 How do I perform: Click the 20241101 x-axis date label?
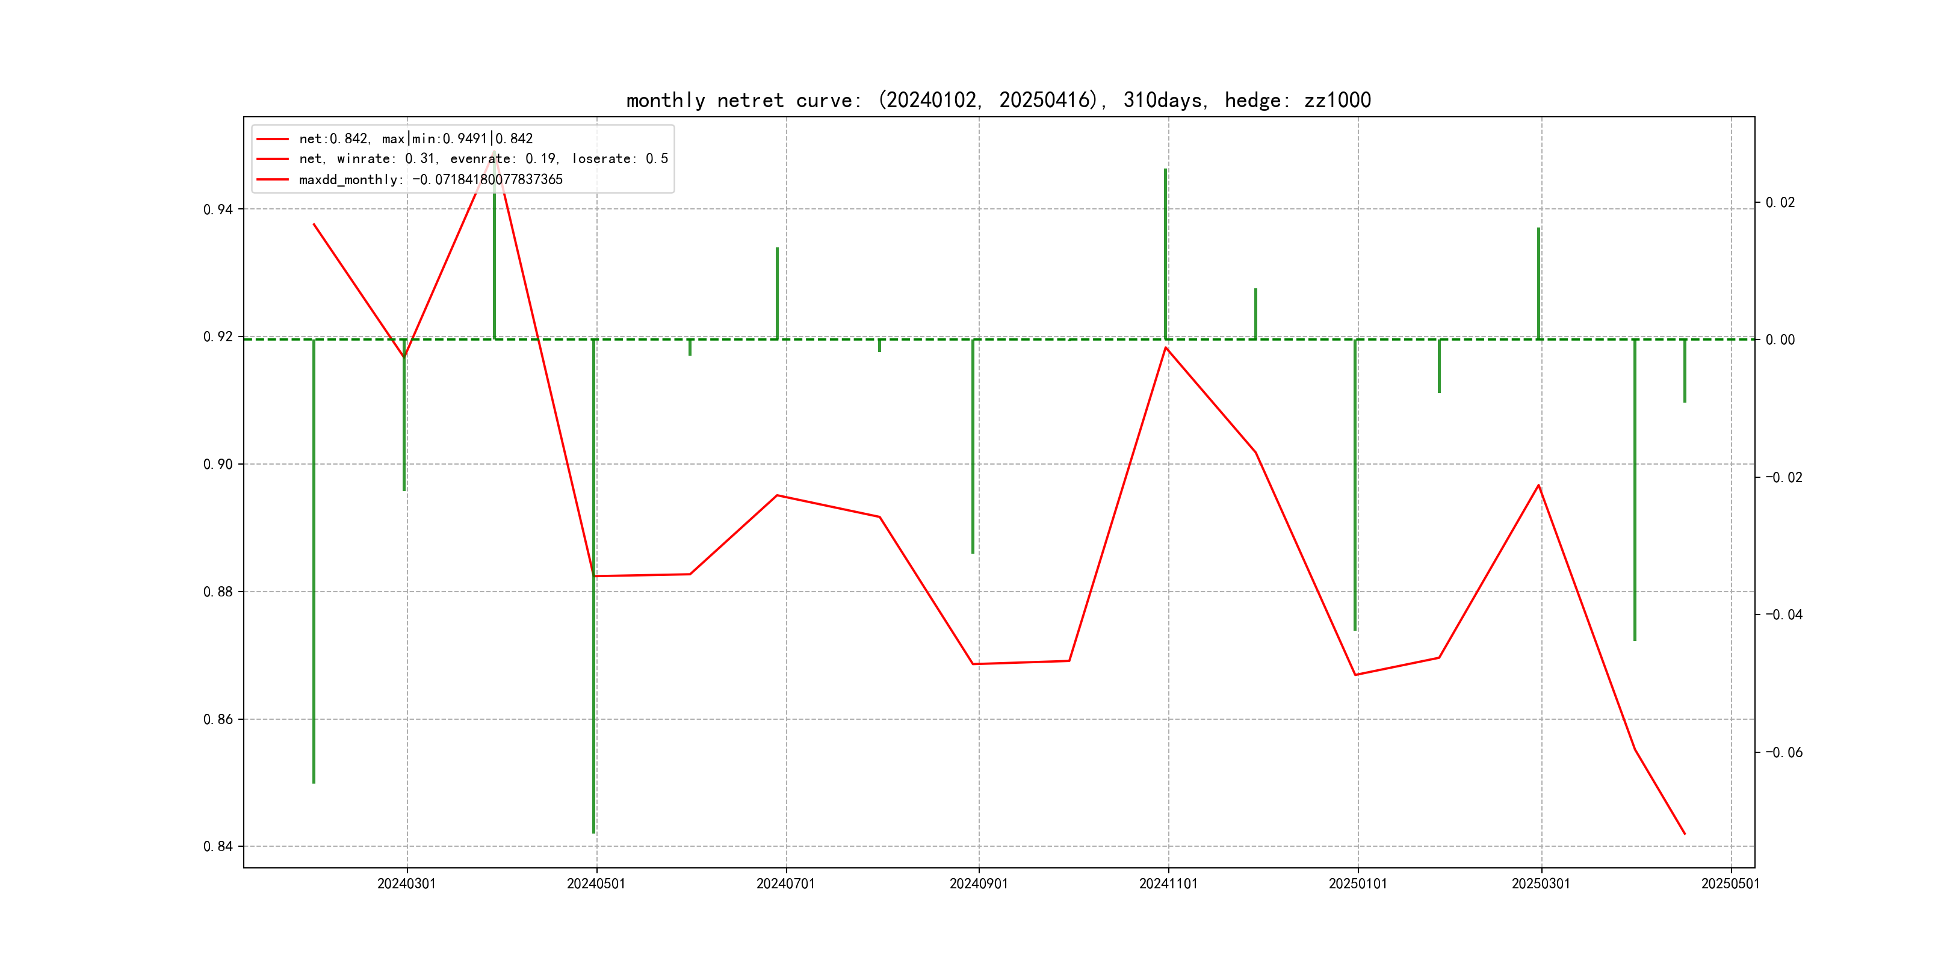pos(1168,884)
